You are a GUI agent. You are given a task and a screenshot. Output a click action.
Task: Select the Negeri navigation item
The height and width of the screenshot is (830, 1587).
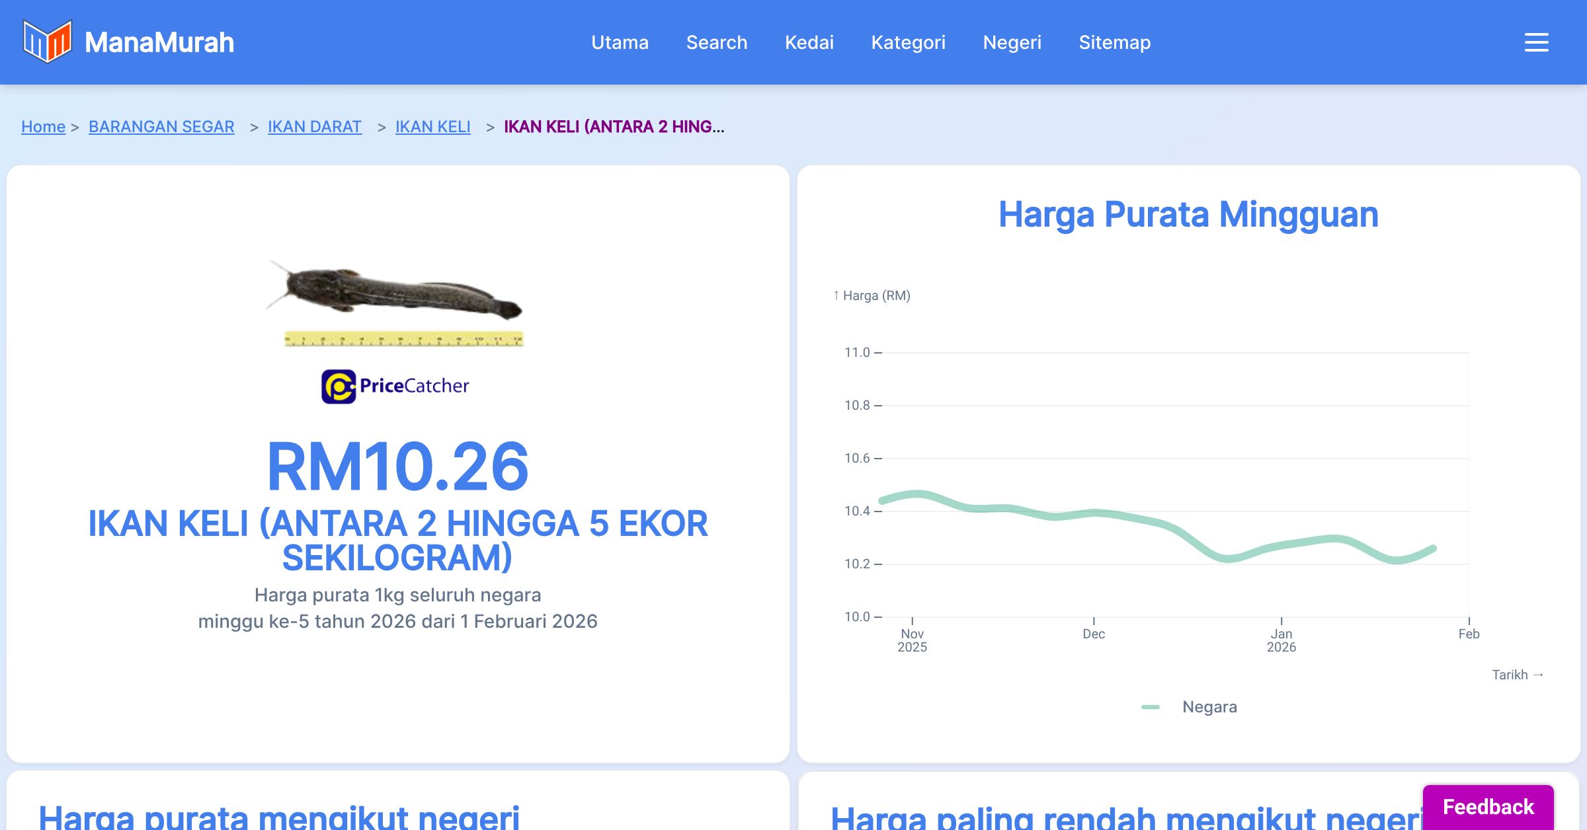point(1012,42)
